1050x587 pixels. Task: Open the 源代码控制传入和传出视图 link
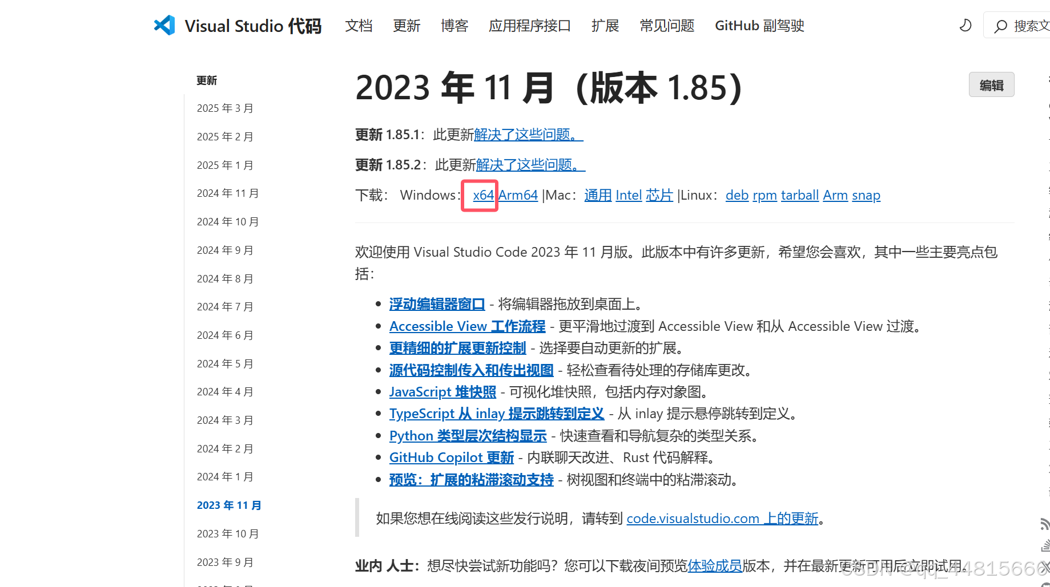coord(472,370)
